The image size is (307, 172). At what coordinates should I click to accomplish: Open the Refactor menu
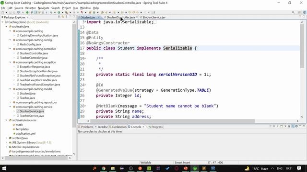coord(30,8)
